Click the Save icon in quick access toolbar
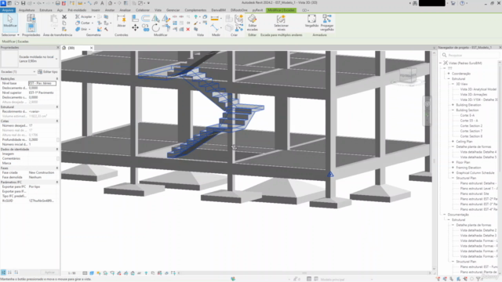Viewport: 502px width, 282px height. click(x=23, y=3)
